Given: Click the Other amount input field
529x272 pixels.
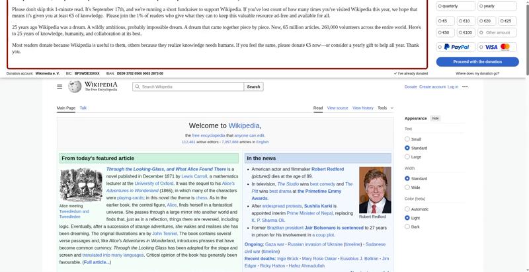Looking at the screenshot, I should (497, 32).
